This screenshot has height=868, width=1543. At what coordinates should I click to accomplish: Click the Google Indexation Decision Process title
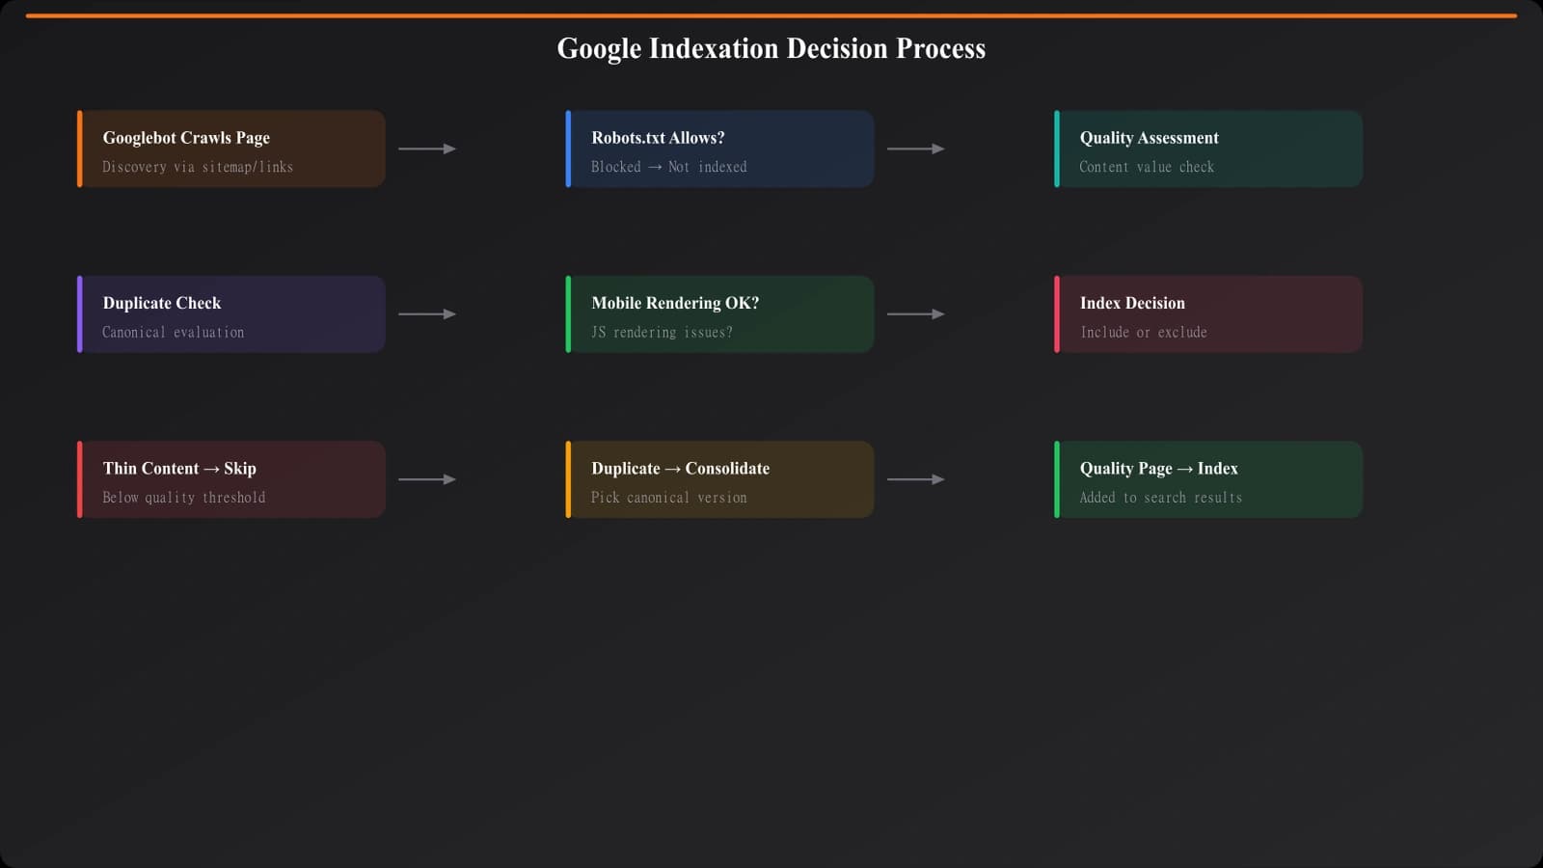click(771, 48)
